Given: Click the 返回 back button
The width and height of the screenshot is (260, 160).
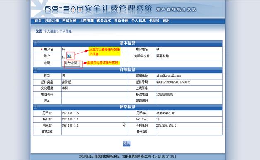Looking at the screenshot, I should click(x=127, y=143).
